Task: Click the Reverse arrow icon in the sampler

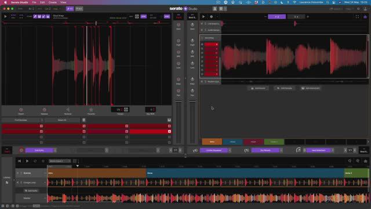Action: pos(68,110)
